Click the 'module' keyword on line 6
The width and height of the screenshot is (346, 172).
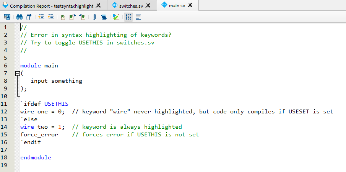click(x=31, y=66)
